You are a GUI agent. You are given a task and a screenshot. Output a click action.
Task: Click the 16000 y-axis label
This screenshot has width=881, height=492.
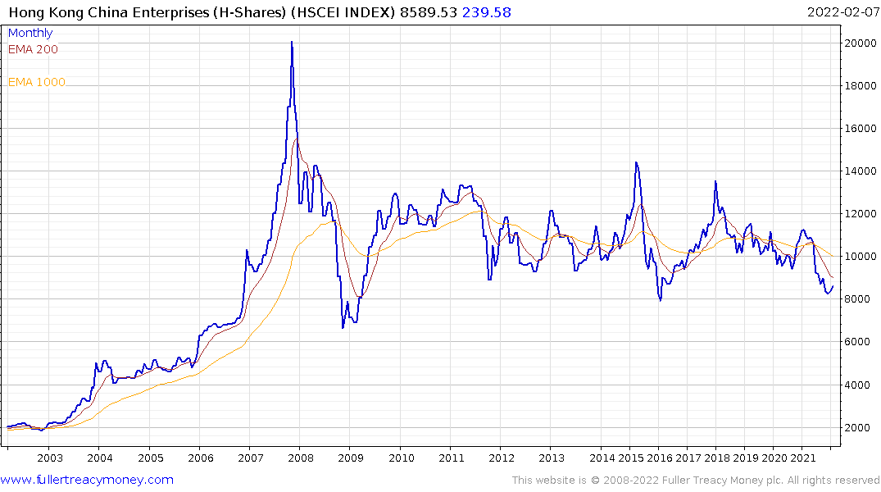(861, 129)
